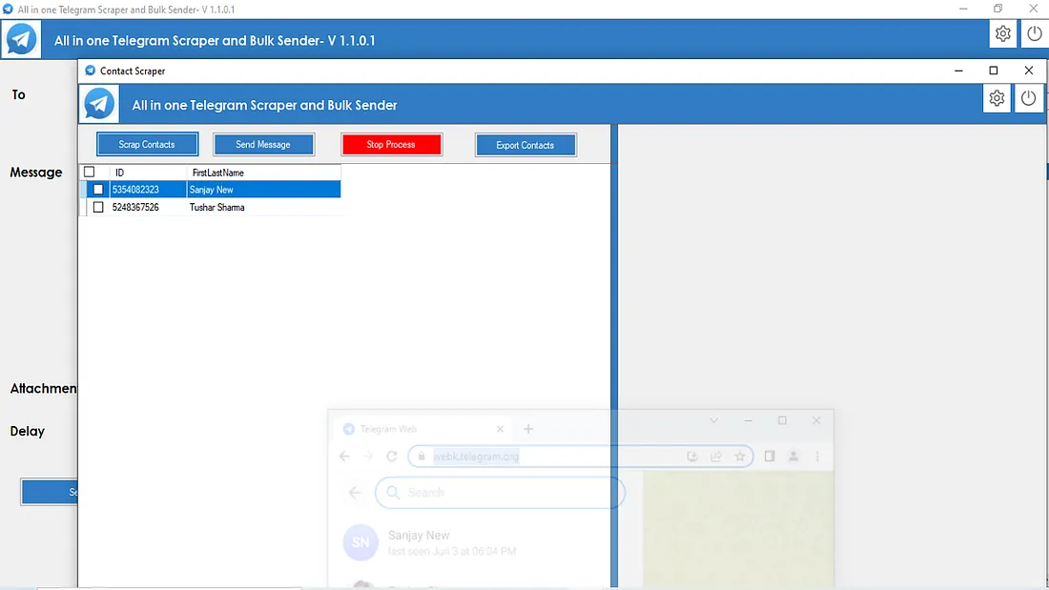Click the webk.telegram.org address bar

pyautogui.click(x=581, y=457)
